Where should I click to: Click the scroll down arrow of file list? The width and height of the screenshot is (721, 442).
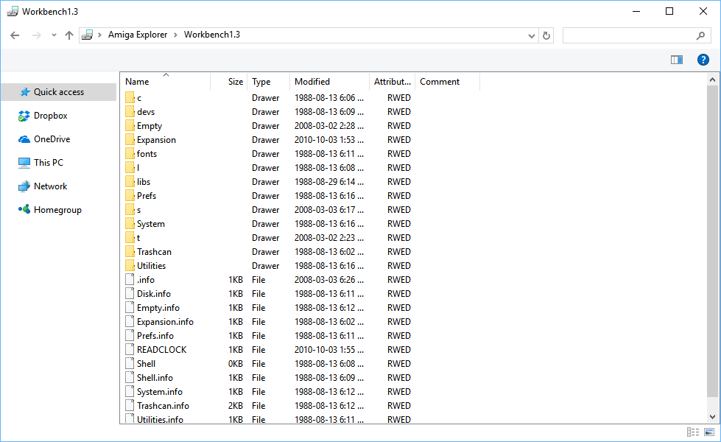[712, 417]
